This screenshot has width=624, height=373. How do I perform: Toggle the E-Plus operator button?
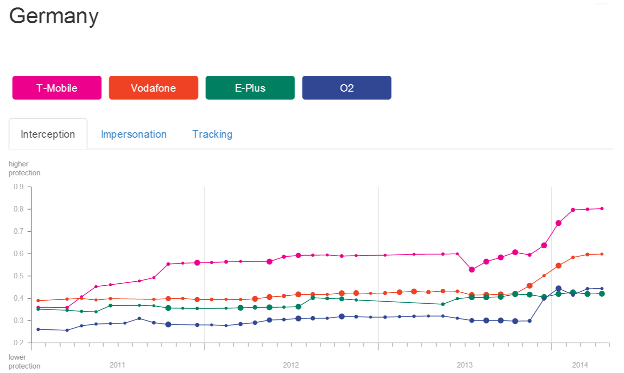point(250,88)
